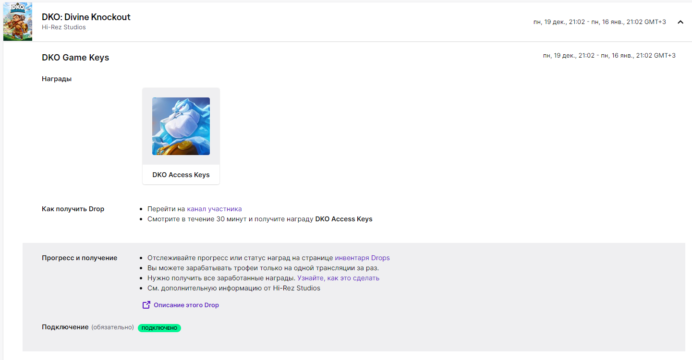Click the Hi-Rez Studios developer name
The height and width of the screenshot is (360, 692).
[x=64, y=27]
